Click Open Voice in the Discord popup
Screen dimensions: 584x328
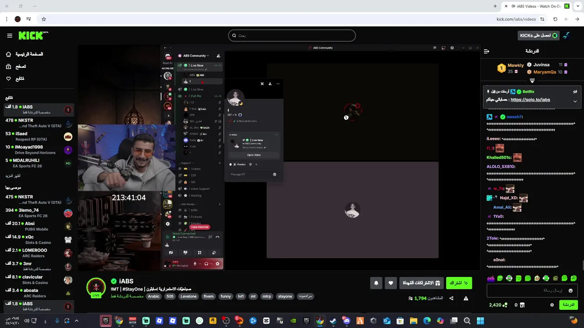[254, 155]
